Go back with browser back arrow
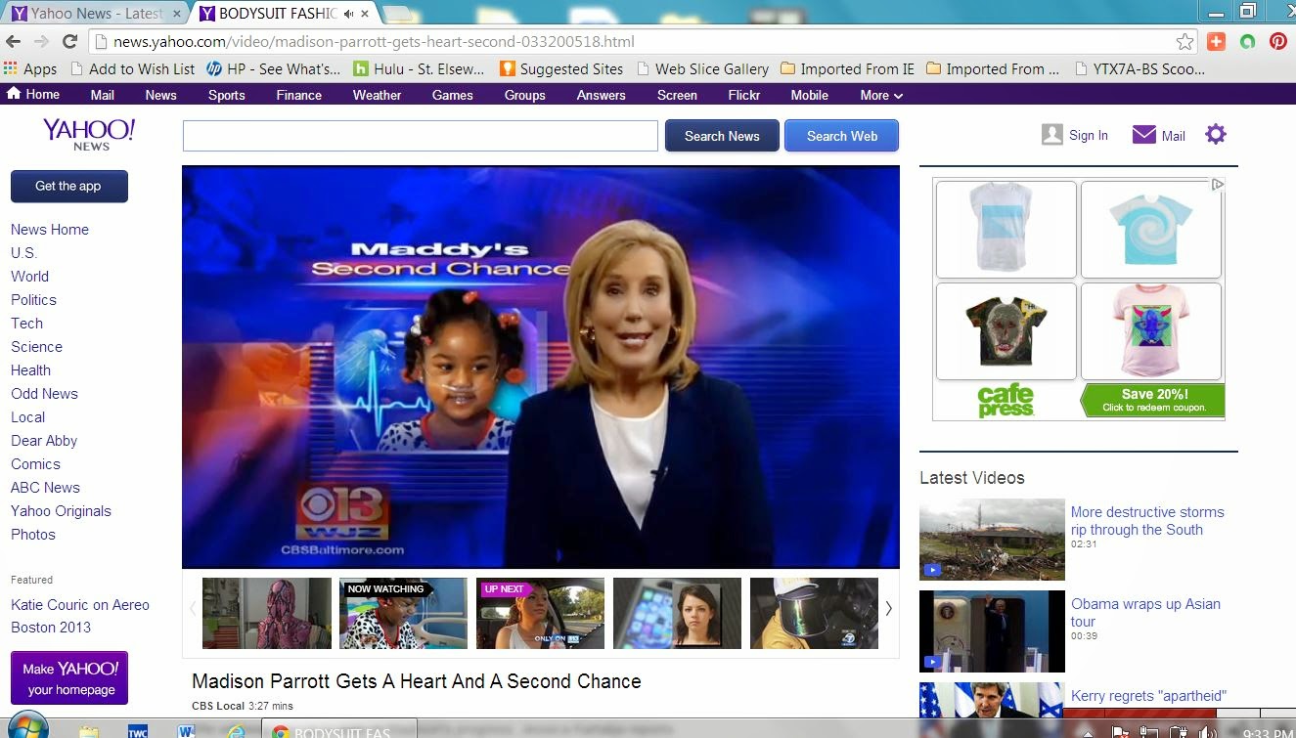 pos(13,41)
